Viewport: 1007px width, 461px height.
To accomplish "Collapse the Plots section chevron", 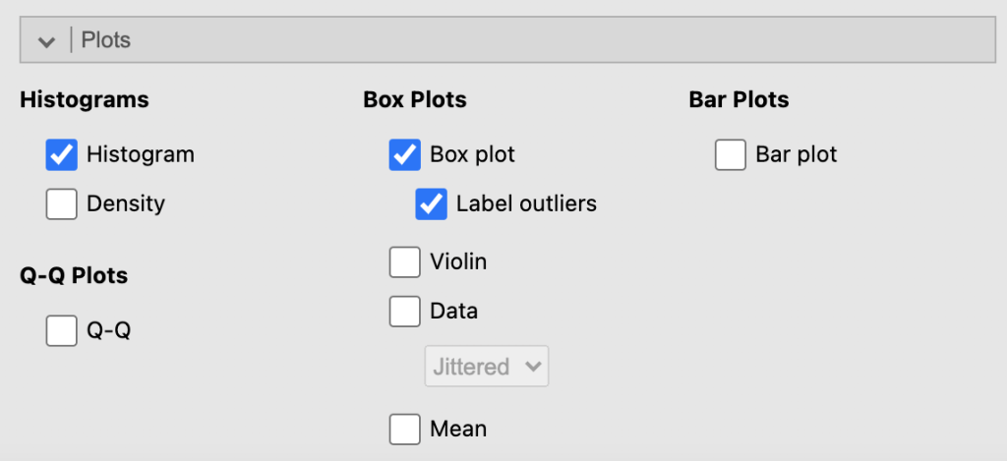I will pyautogui.click(x=45, y=41).
